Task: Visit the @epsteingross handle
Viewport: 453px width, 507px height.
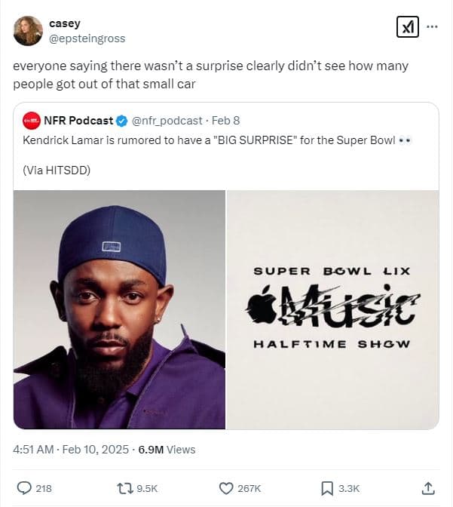Action: [87, 38]
